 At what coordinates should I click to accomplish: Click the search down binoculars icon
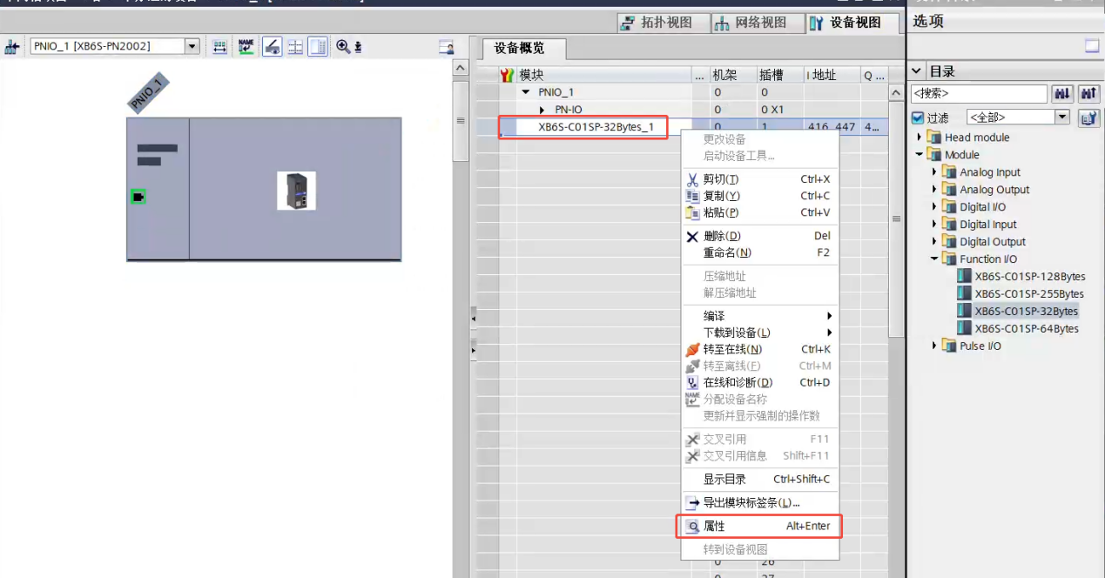pyautogui.click(x=1062, y=93)
